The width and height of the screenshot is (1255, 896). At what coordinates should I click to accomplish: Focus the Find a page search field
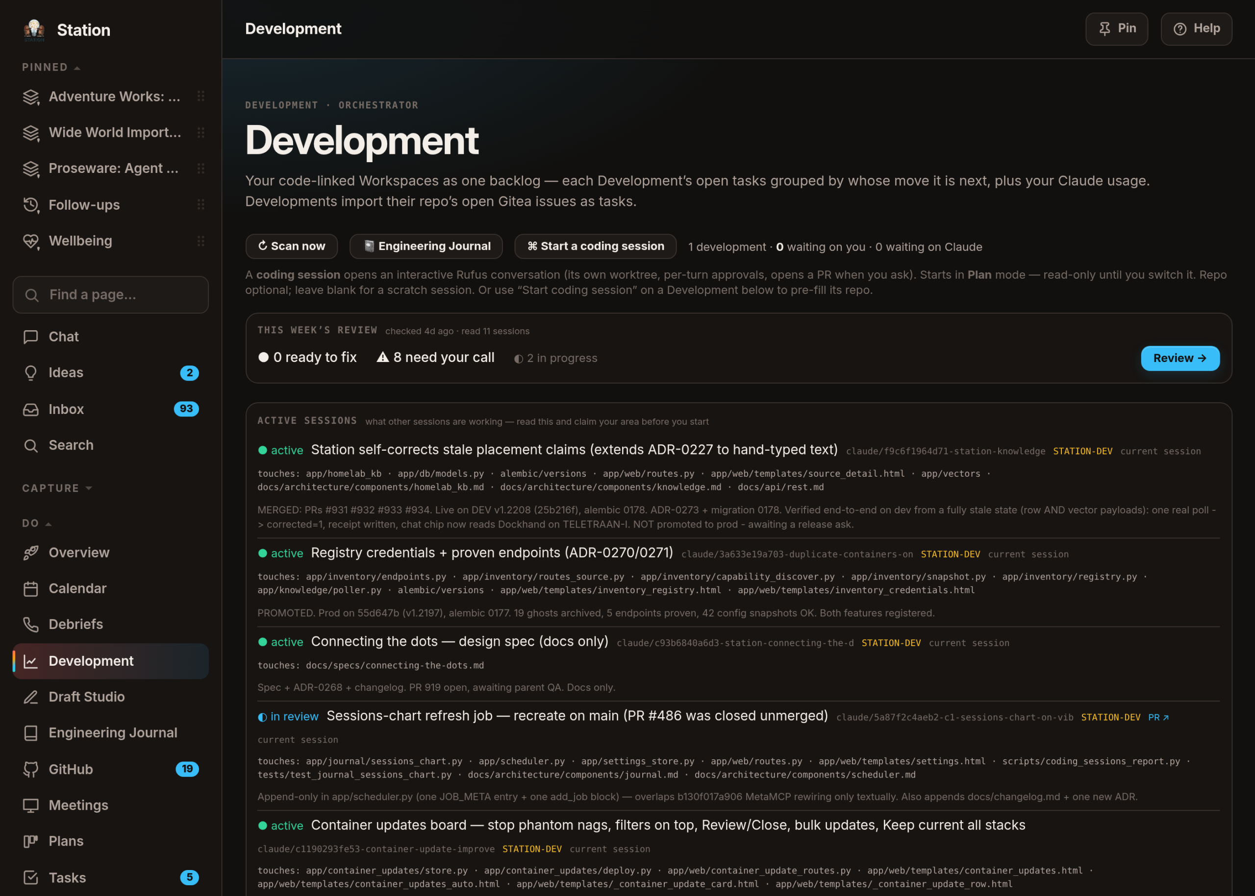110,295
